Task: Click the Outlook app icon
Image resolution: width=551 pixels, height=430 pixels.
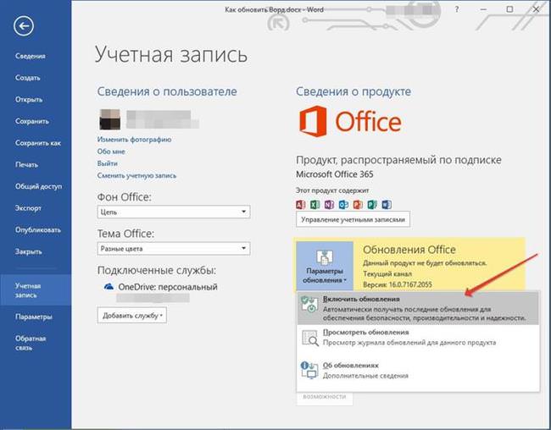Action: pos(343,204)
